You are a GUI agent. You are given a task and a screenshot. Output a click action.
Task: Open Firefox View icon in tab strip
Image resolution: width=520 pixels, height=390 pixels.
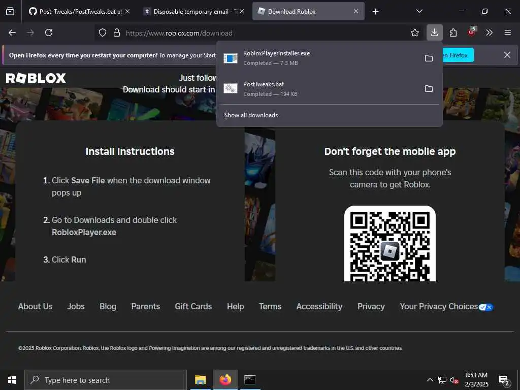point(10,11)
